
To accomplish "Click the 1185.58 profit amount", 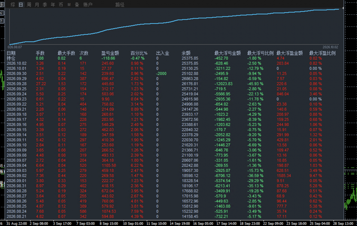I will pyautogui.click(x=109, y=165).
